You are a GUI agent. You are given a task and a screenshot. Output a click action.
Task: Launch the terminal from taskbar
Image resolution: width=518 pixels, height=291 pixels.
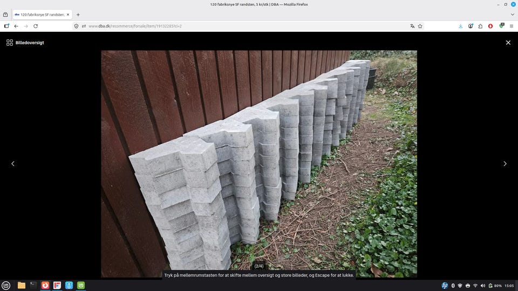pyautogui.click(x=33, y=285)
